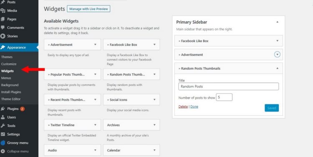Open the Groovy menu icon
313x157 pixels.
[3, 143]
